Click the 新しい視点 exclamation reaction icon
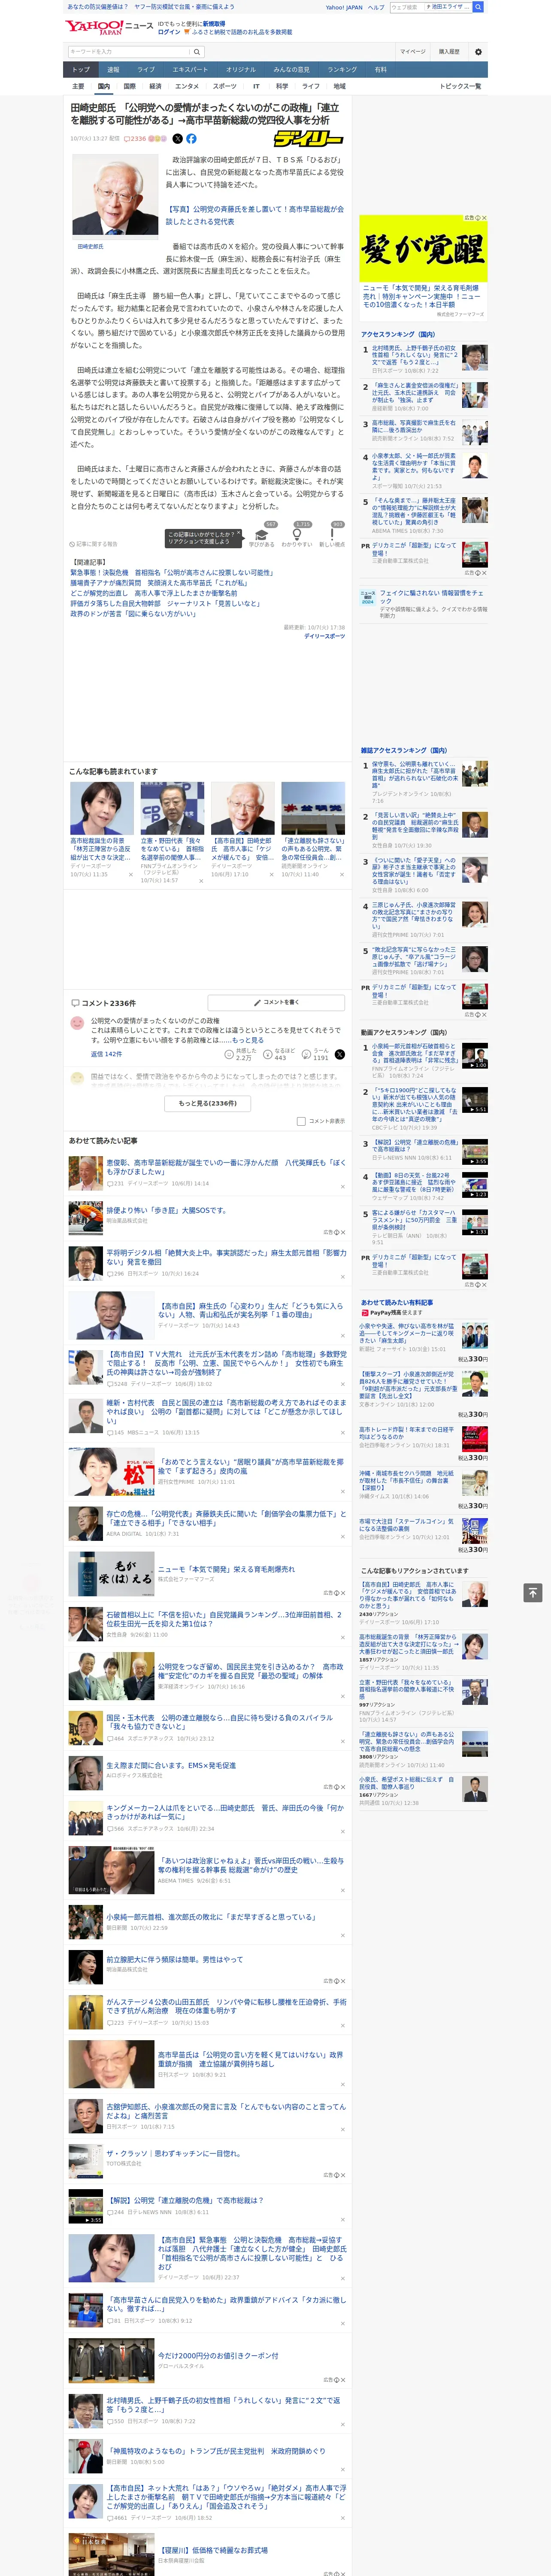The image size is (551, 2576). pyautogui.click(x=332, y=534)
